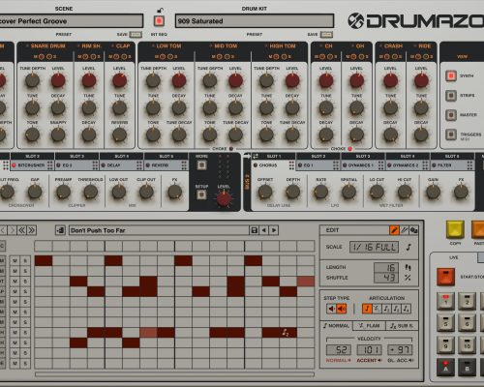The height and width of the screenshot is (387, 484).
Task: Switch view to SYNTH
Action: (451, 75)
